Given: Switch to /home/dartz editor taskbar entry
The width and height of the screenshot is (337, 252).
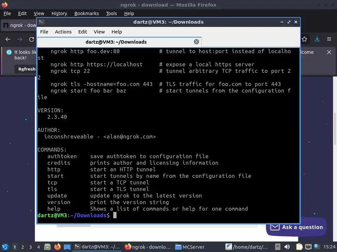Looking at the screenshot, I should tap(247, 247).
